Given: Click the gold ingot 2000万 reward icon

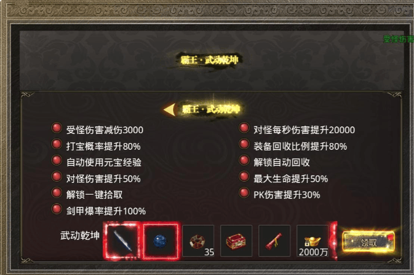Looking at the screenshot, I should tap(312, 241).
